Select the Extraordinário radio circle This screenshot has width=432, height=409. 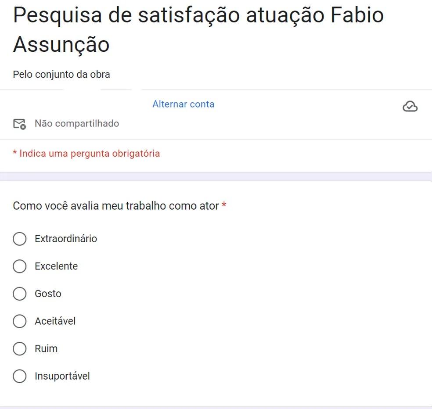tap(20, 239)
